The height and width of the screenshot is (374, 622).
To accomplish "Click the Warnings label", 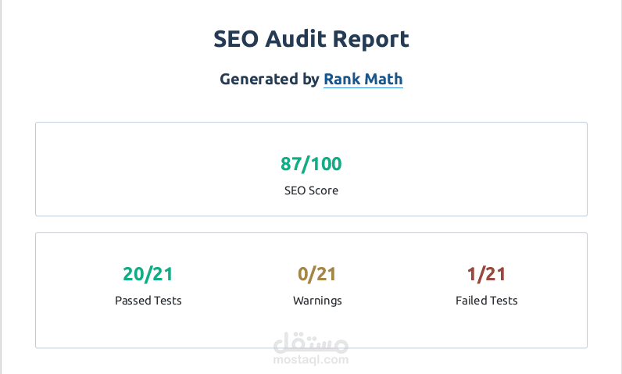I will [317, 301].
